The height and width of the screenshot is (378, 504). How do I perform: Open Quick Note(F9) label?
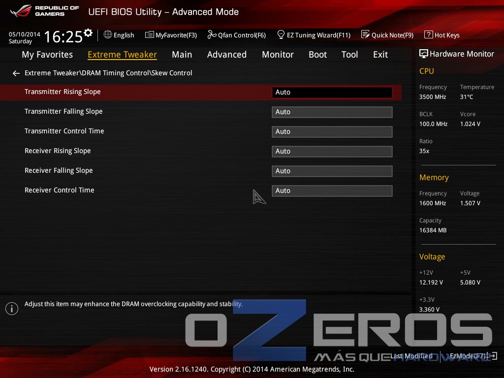pyautogui.click(x=392, y=35)
